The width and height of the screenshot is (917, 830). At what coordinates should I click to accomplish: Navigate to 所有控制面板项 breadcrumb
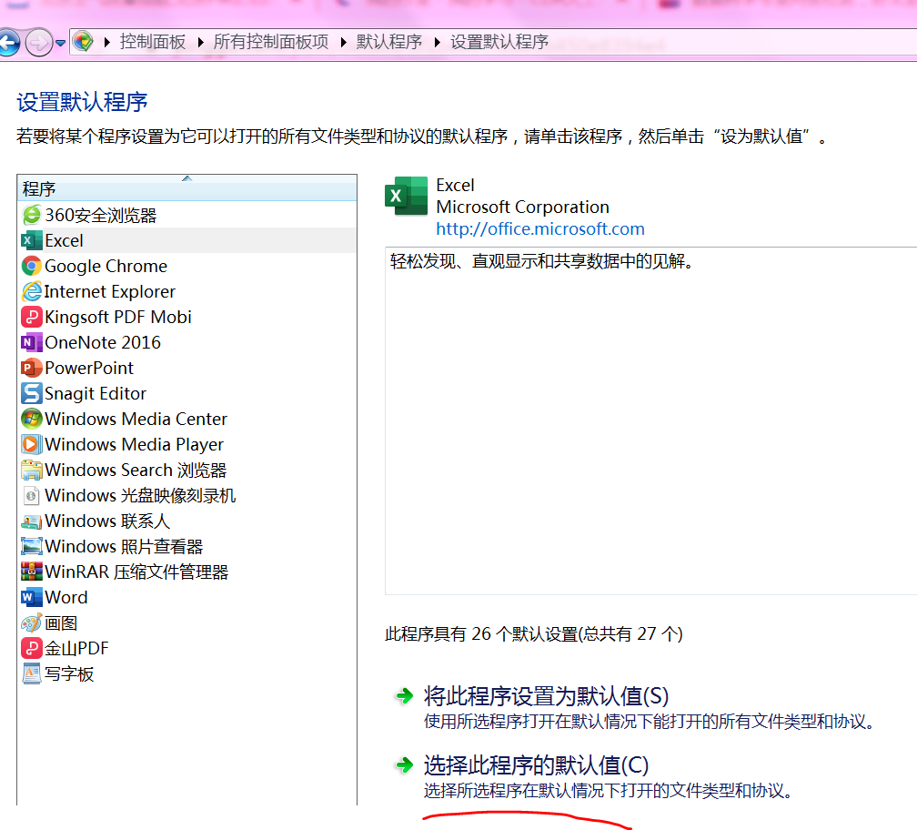pyautogui.click(x=271, y=42)
